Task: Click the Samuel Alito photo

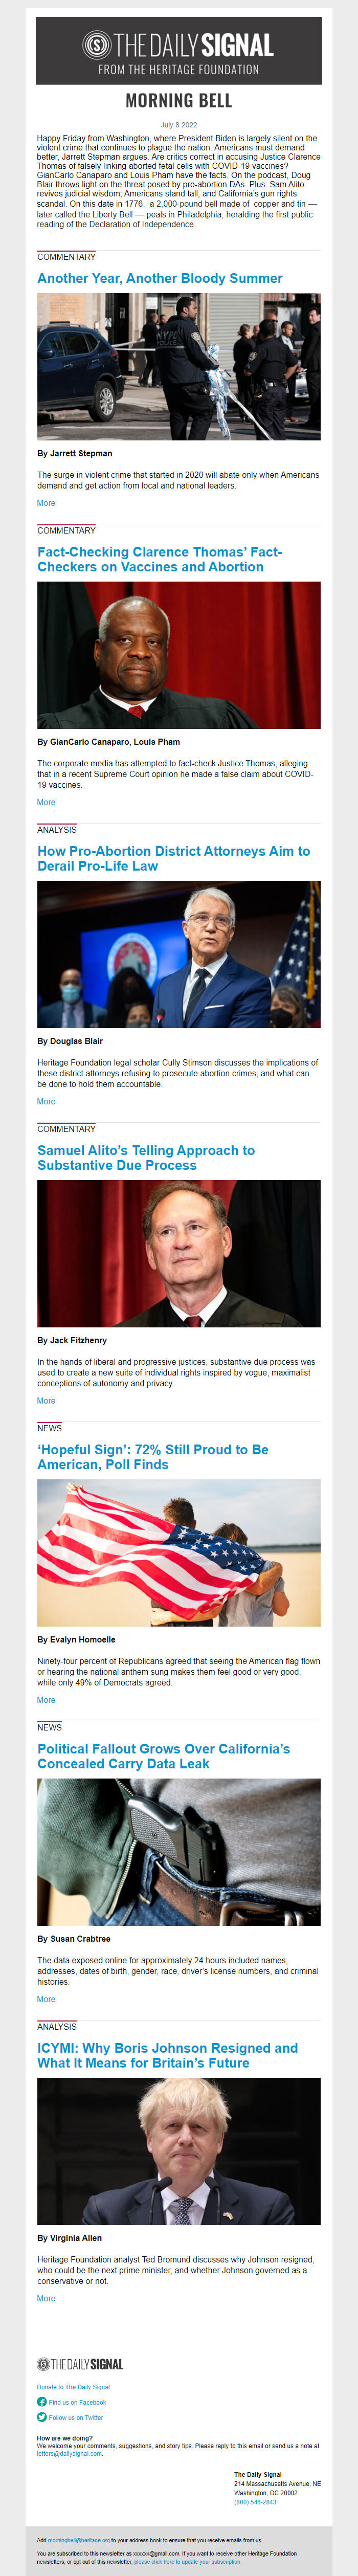Action: pos(179,1253)
